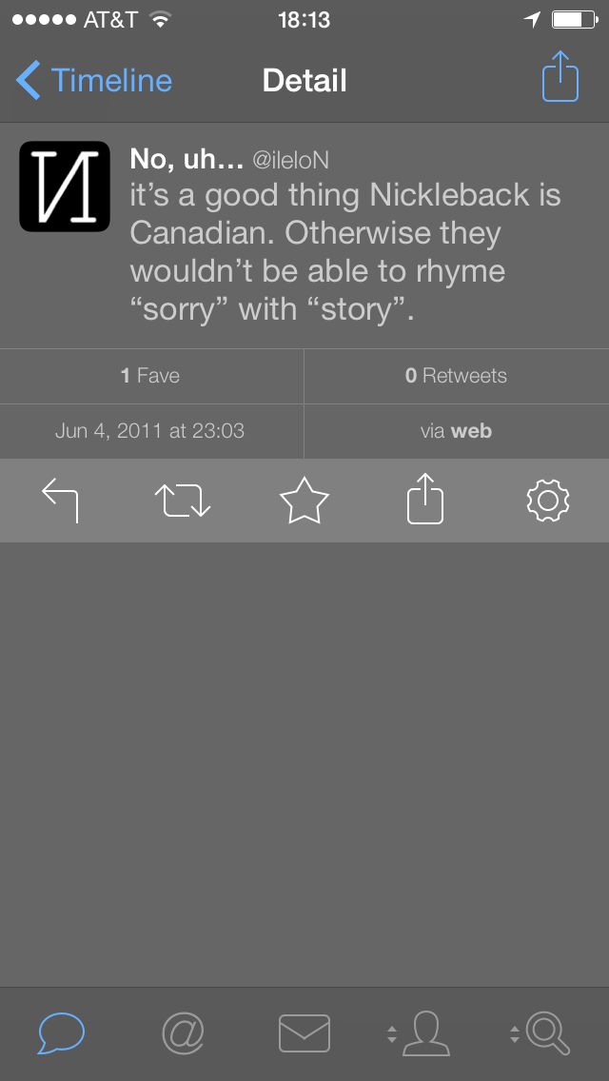Tap the Jun 4, 2011 timestamp
Viewport: 609px width, 1081px height.
pos(150,431)
